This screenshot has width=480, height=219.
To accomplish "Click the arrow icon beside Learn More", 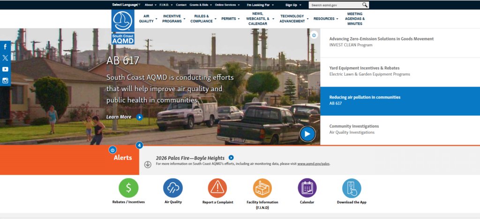I will [x=139, y=117].
